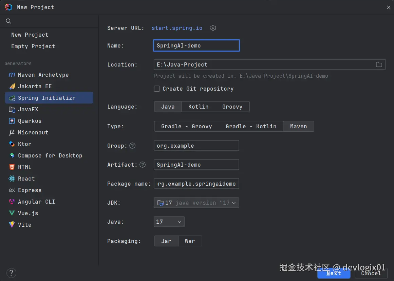Click the Artifact input field

click(196, 165)
